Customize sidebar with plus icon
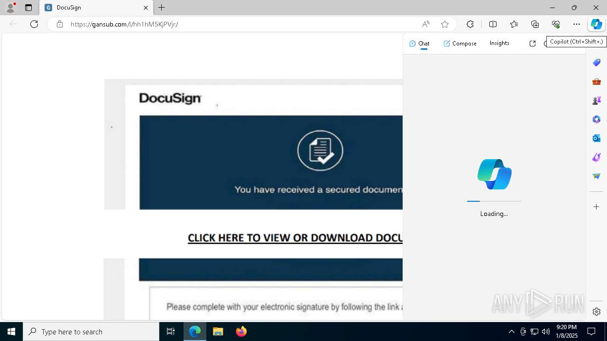 [x=597, y=207]
